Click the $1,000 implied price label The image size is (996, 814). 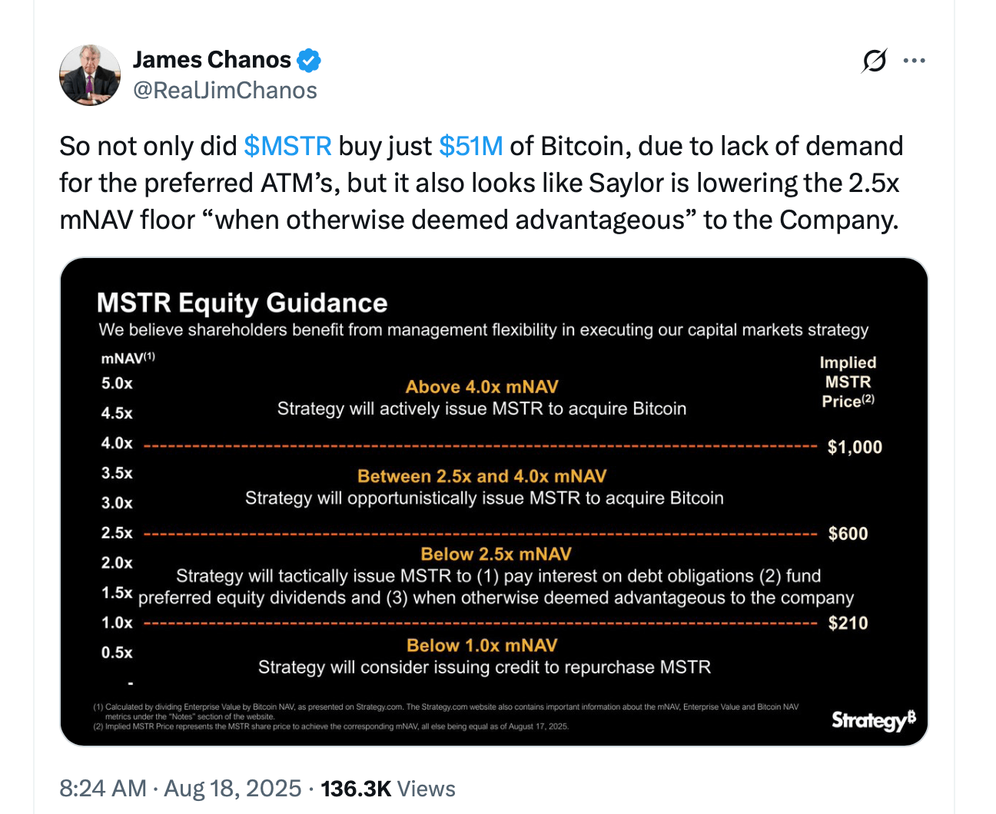click(855, 446)
